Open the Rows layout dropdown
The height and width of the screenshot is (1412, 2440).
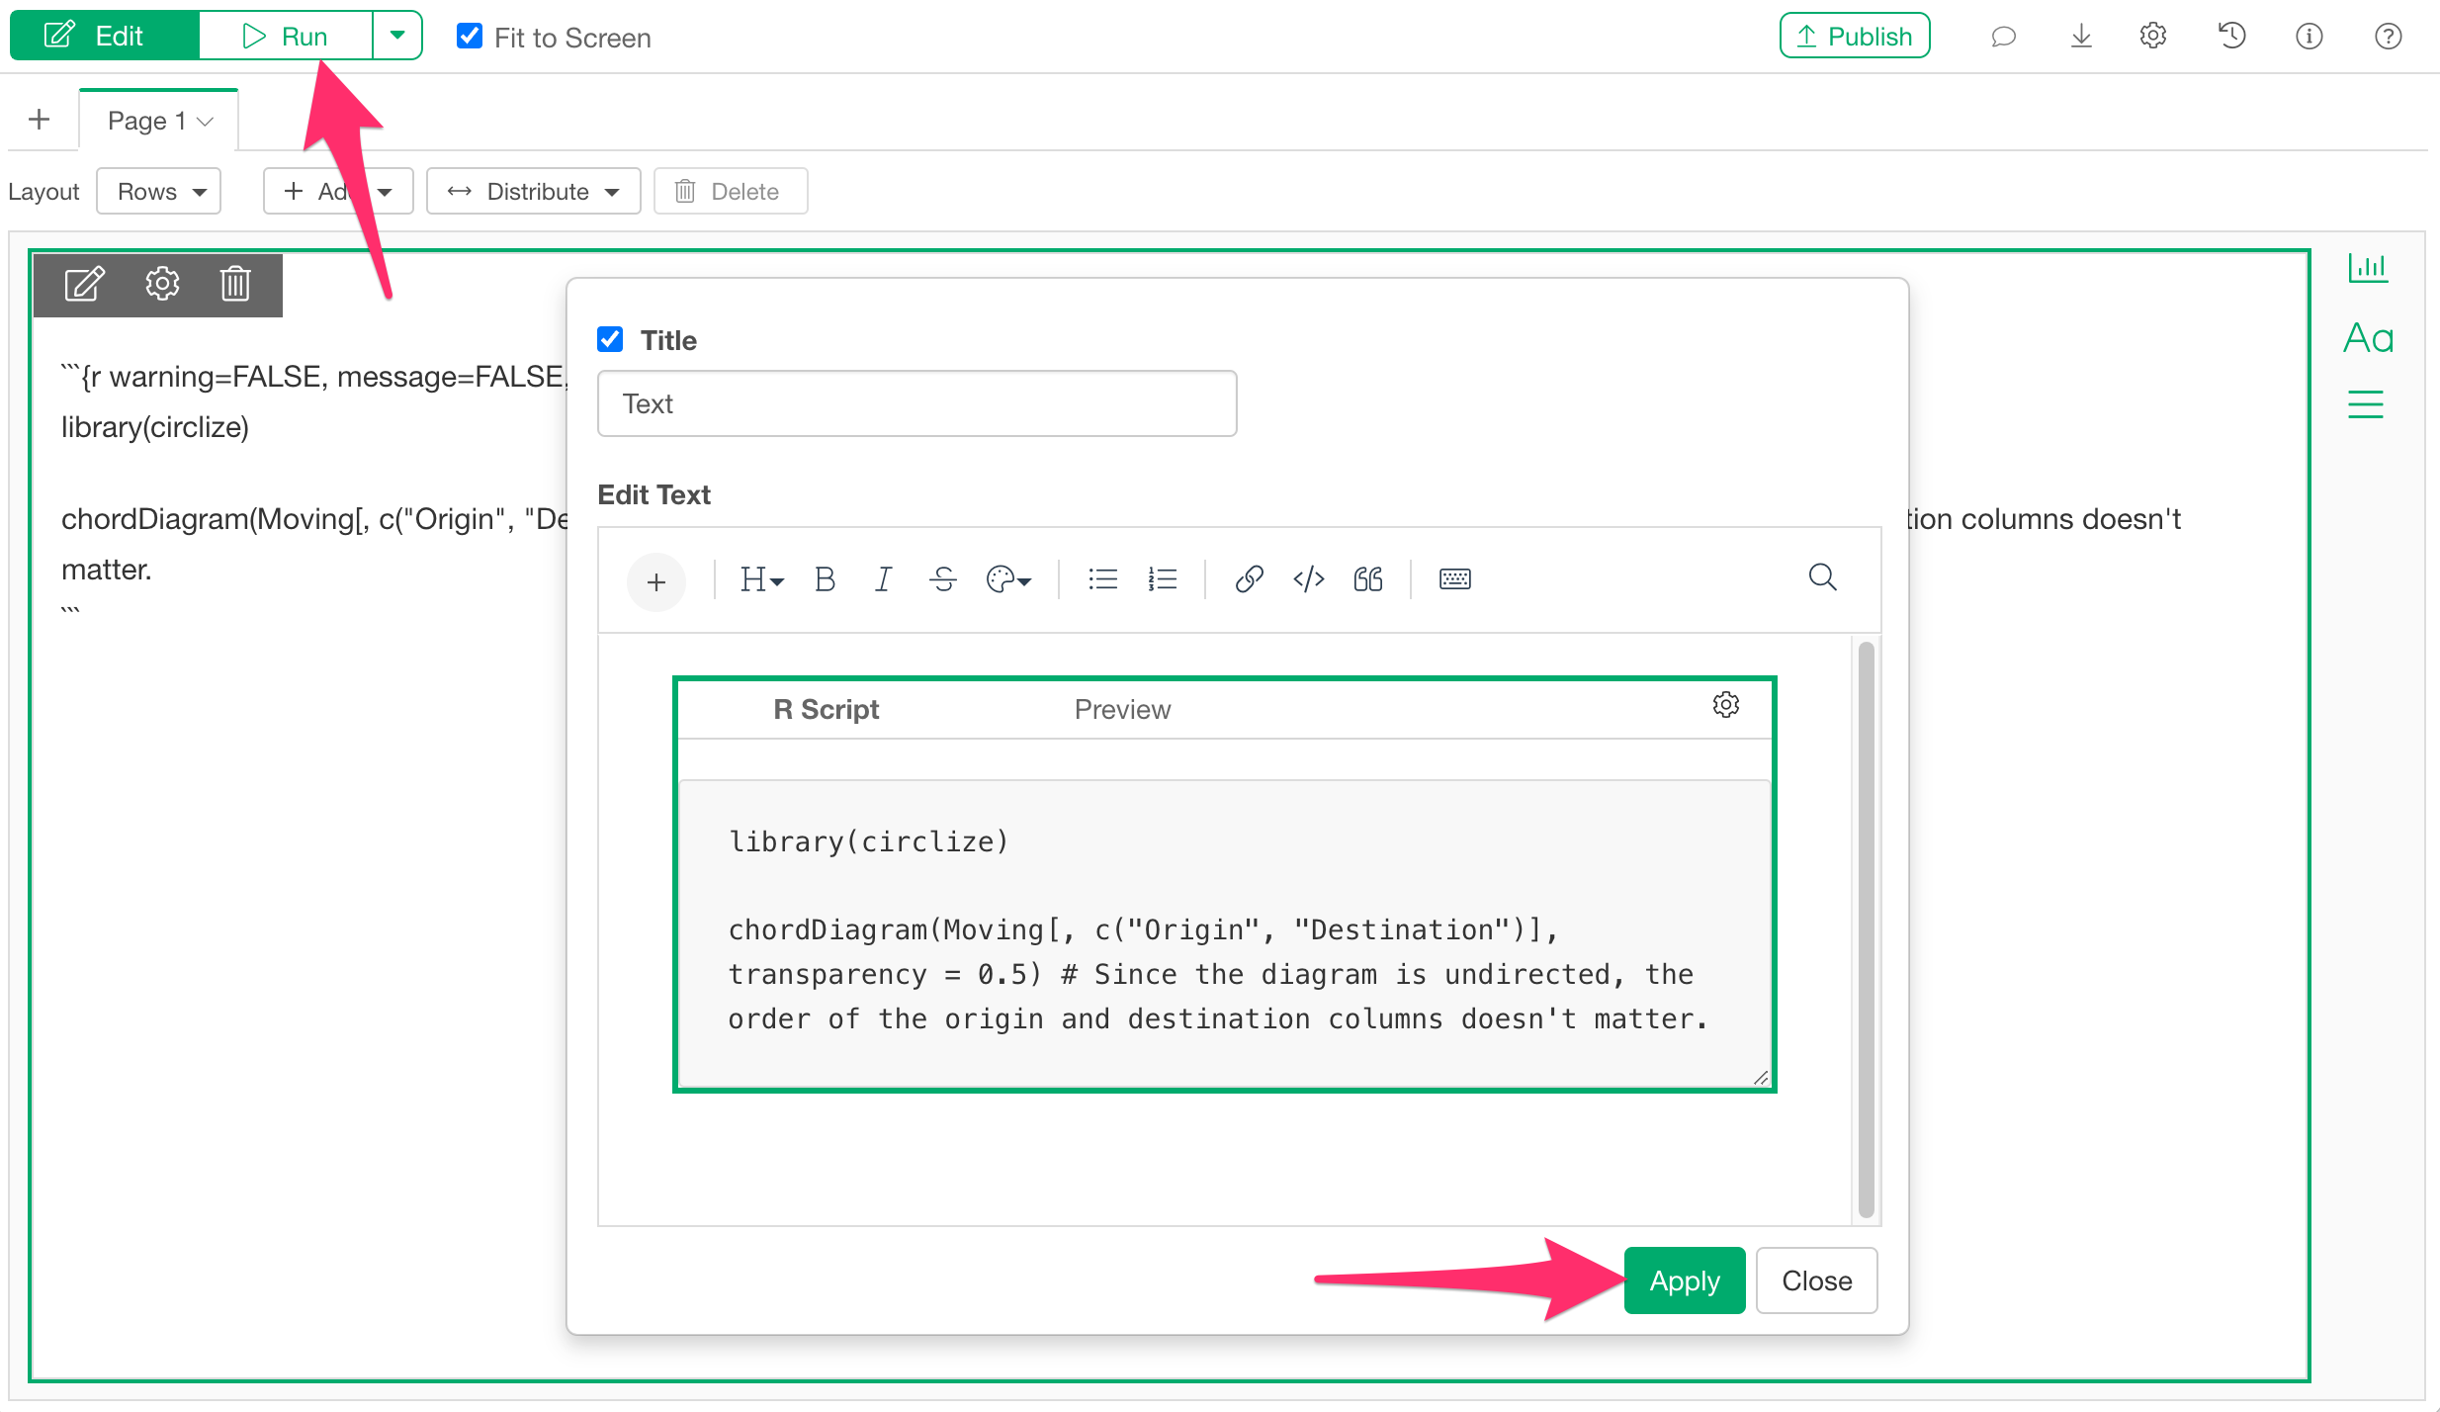point(158,191)
